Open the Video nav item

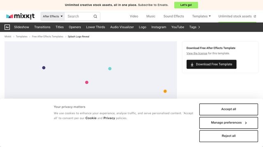click(x=134, y=16)
